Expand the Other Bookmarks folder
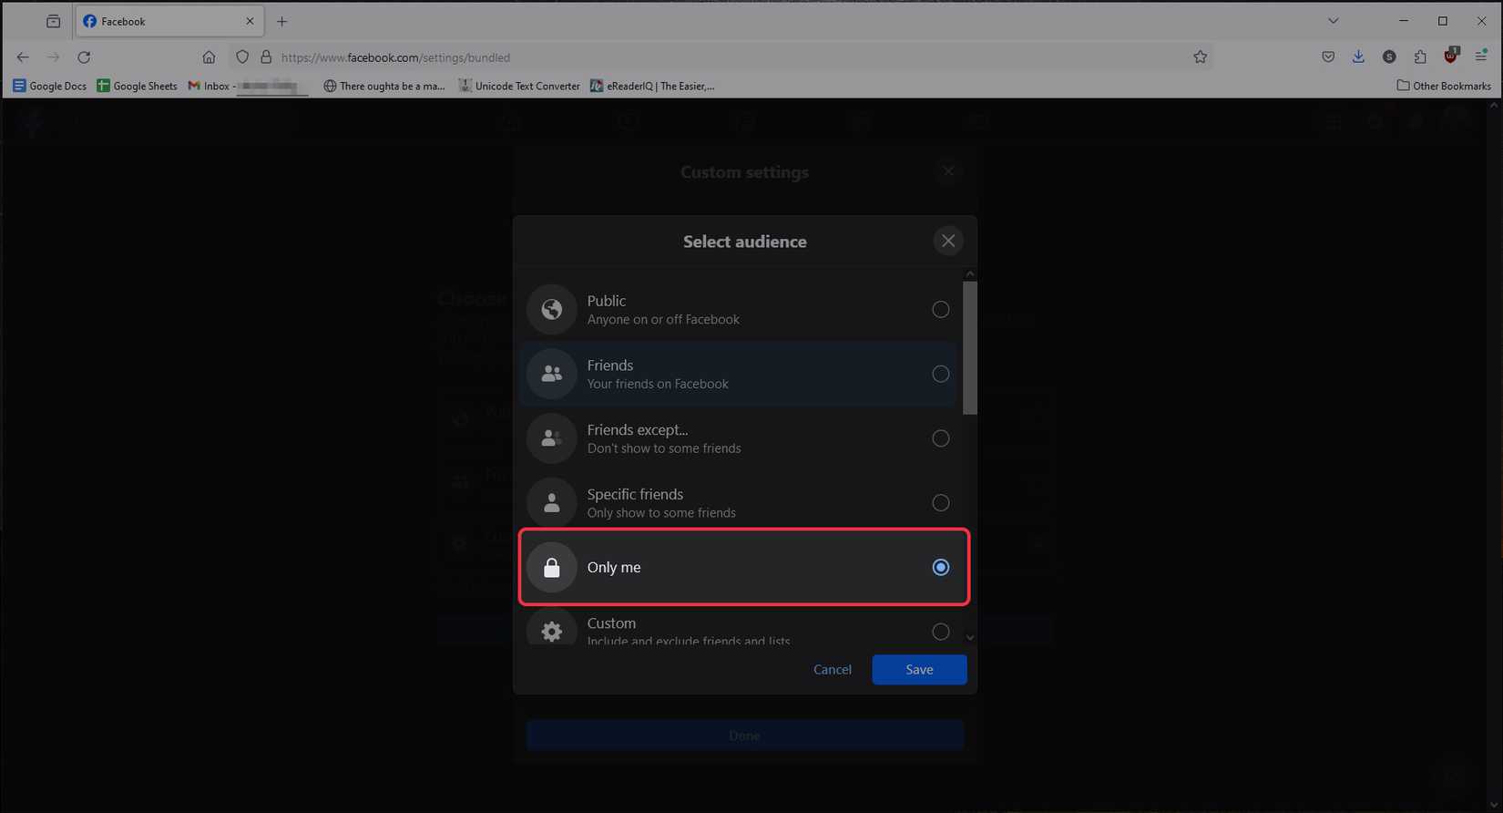Screen dimensions: 1503x813 tap(1444, 86)
